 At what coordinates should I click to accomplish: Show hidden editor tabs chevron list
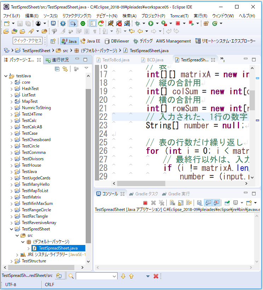(x=222, y=59)
